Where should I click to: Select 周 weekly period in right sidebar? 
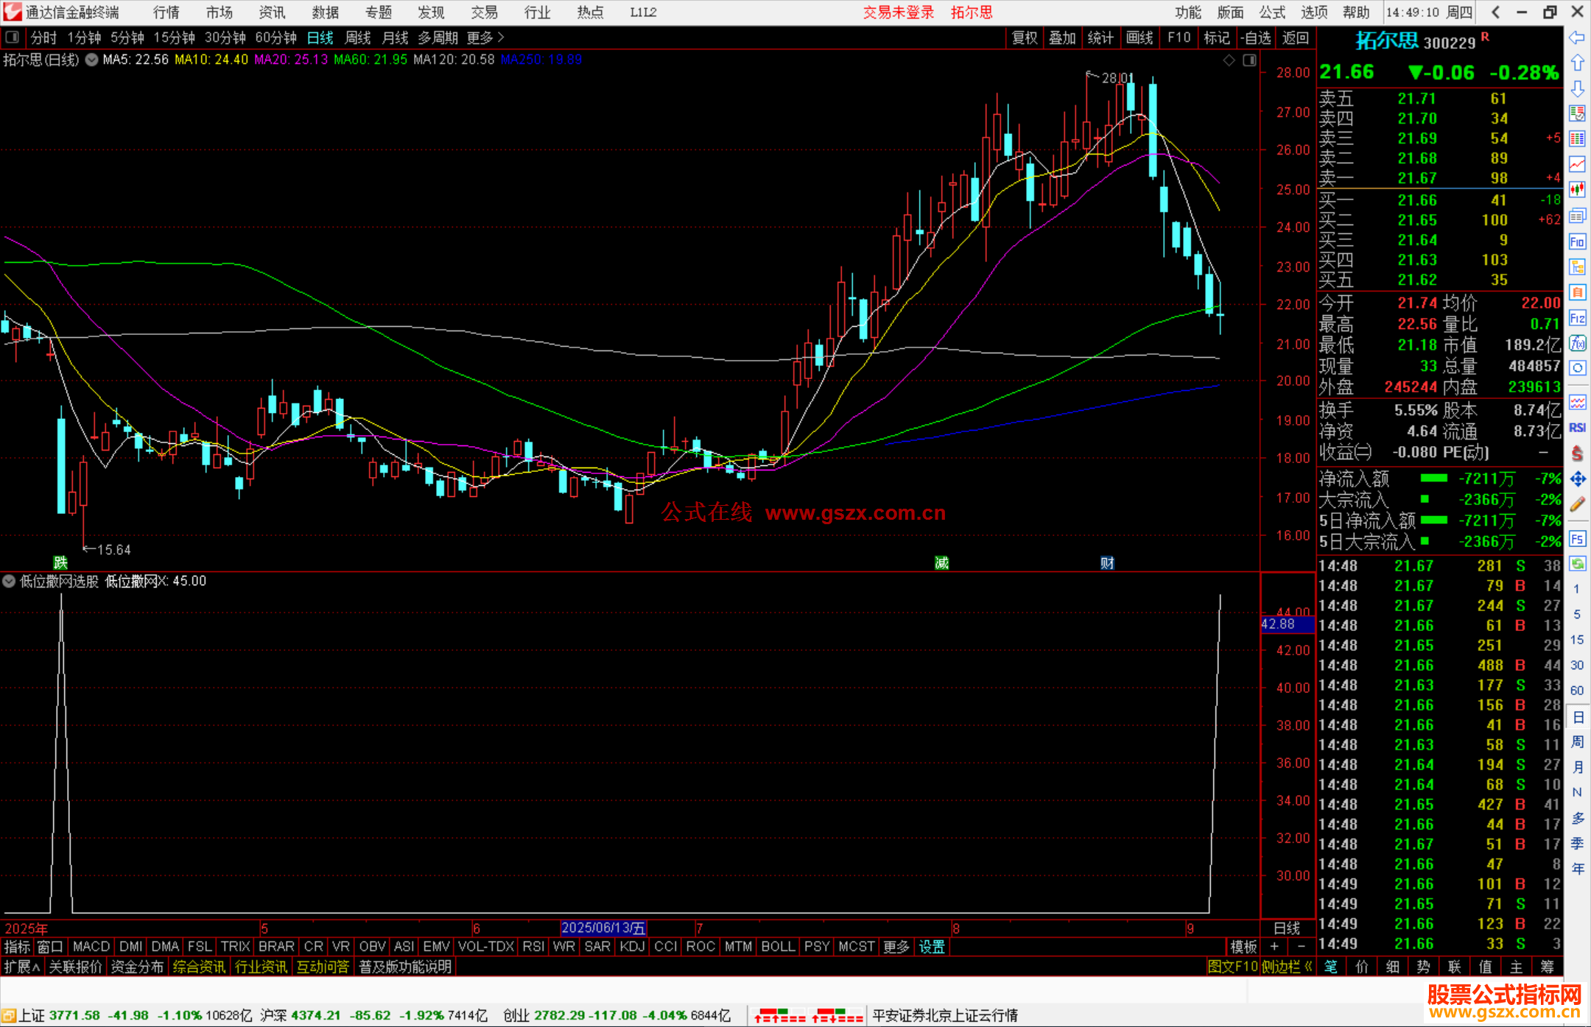coord(1577,741)
